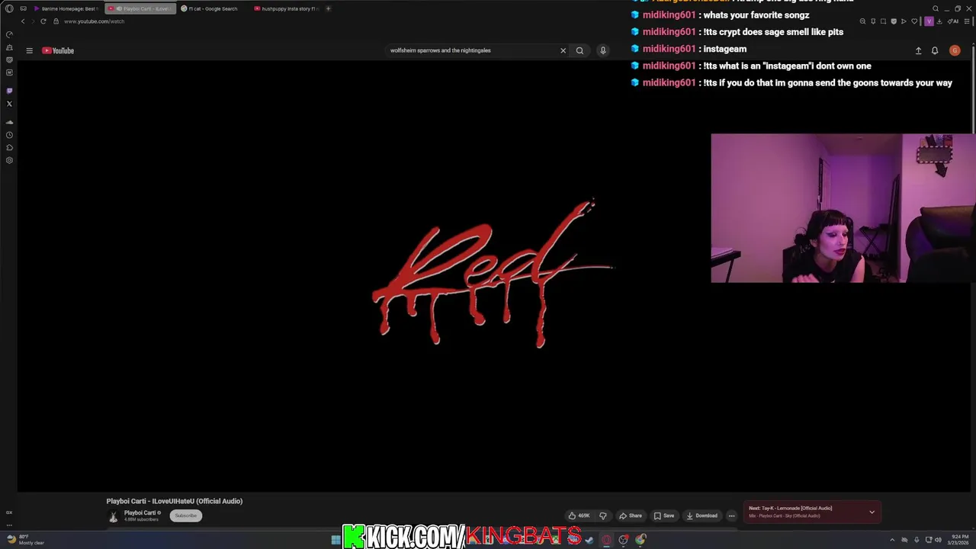Show hidden system tray icons chevron
This screenshot has height=549, width=976.
pos(892,540)
